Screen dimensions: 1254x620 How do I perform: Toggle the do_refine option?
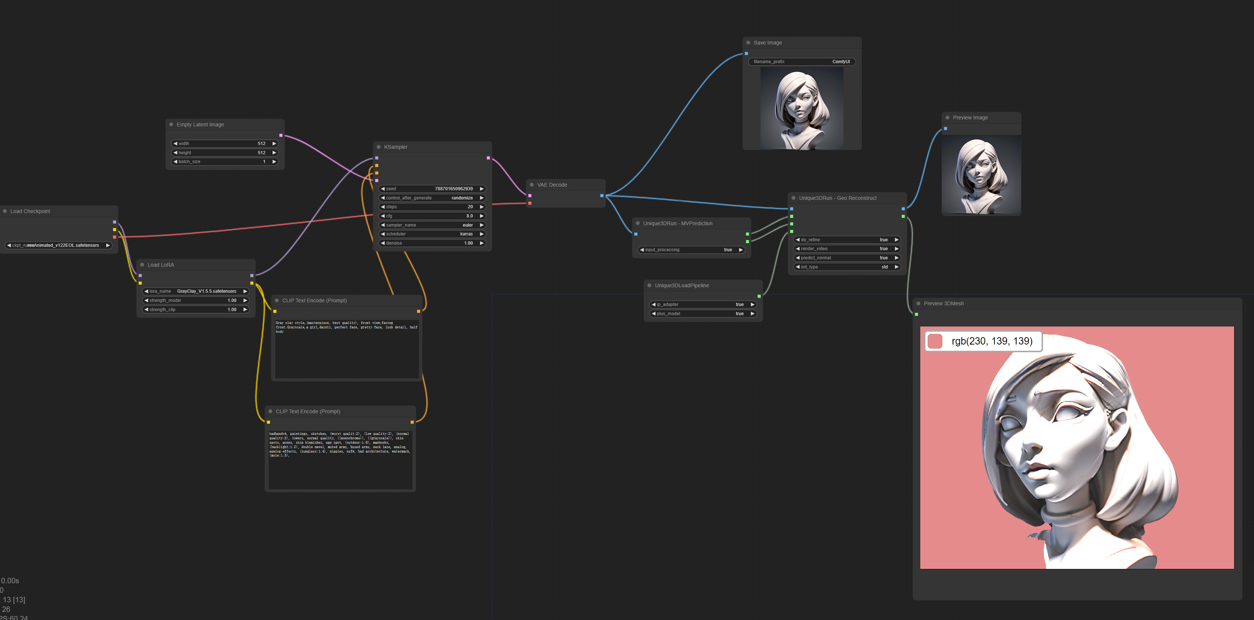(846, 240)
